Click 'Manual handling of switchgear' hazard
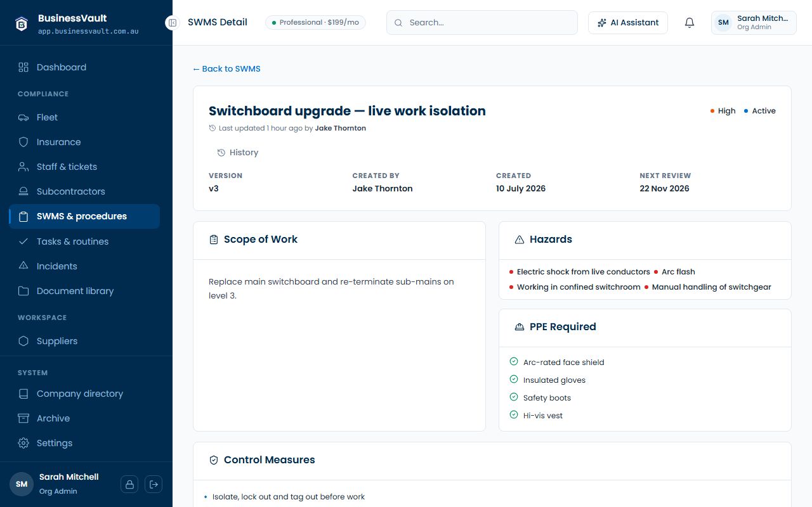 pyautogui.click(x=707, y=287)
